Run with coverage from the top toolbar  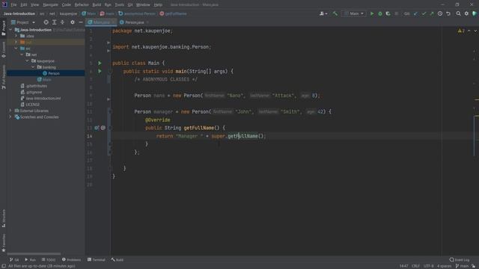tap(388, 13)
